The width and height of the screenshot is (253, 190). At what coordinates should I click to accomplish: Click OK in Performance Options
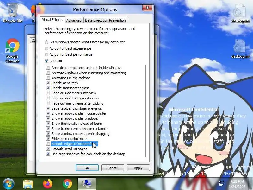pyautogui.click(x=87, y=168)
